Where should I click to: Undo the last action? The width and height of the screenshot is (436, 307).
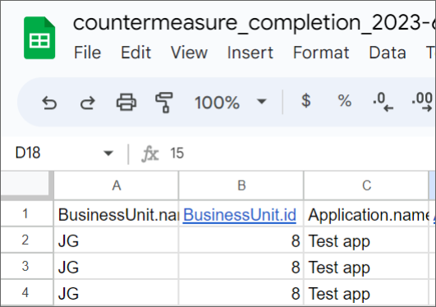click(49, 103)
